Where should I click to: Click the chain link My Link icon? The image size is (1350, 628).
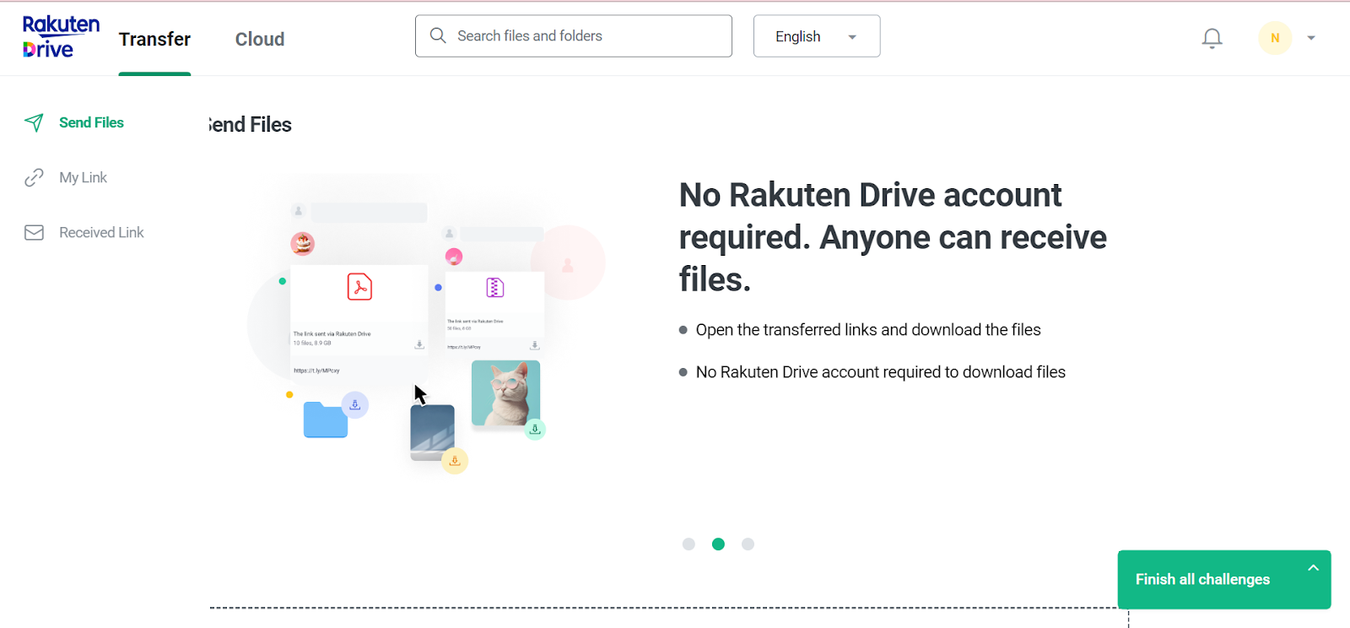[34, 177]
